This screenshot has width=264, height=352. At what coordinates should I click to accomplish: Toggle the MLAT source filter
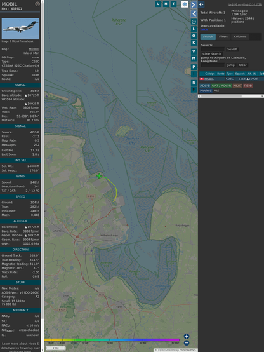point(237,86)
